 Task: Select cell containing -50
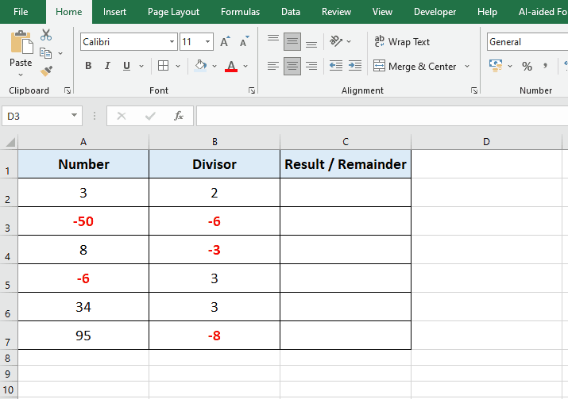[83, 221]
